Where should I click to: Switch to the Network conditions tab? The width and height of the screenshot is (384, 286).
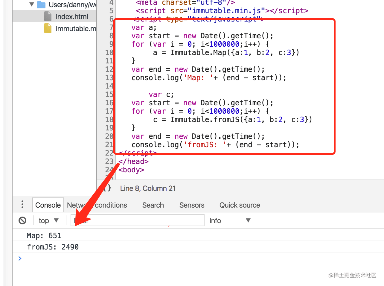97,205
